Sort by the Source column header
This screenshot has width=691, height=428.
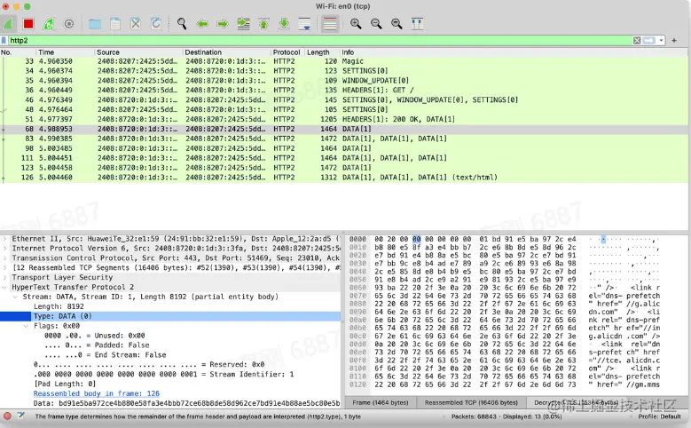tap(138, 52)
